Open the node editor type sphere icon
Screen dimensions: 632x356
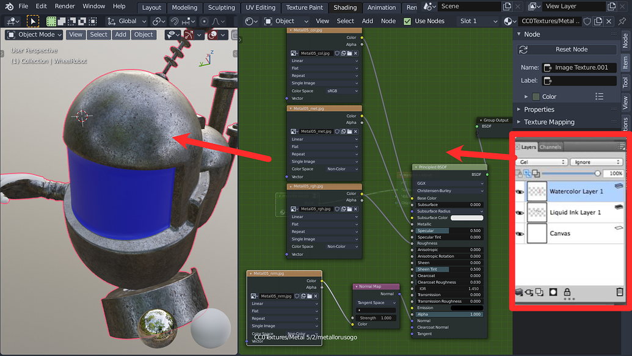[x=251, y=21]
